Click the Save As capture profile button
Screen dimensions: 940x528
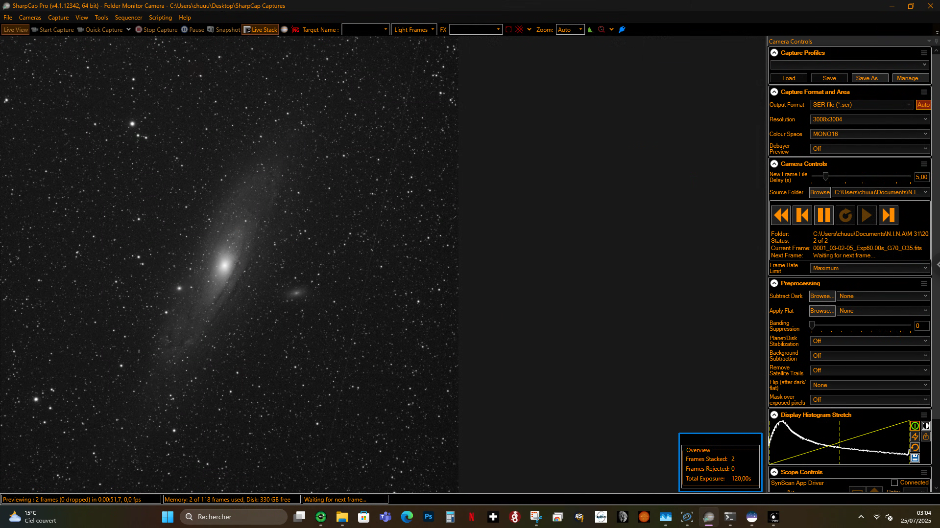tap(870, 78)
